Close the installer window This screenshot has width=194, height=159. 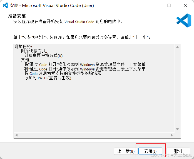185,5
